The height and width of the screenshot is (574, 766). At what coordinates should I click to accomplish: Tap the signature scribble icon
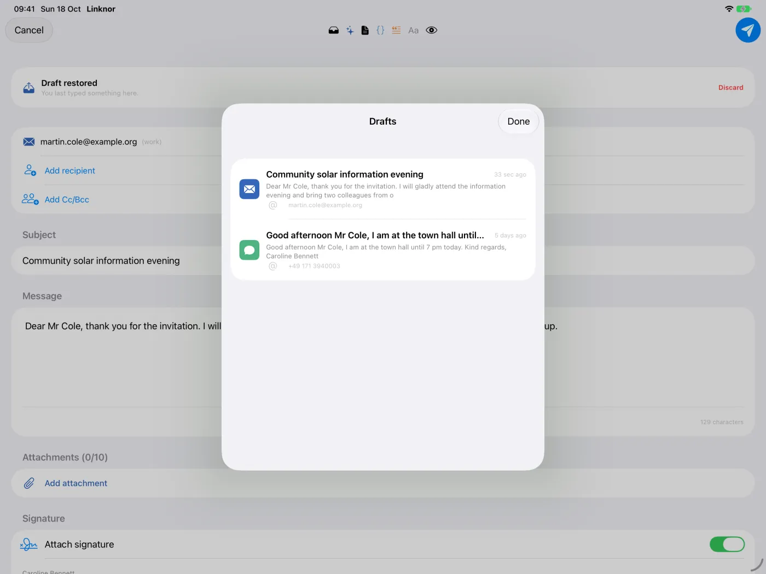point(29,544)
